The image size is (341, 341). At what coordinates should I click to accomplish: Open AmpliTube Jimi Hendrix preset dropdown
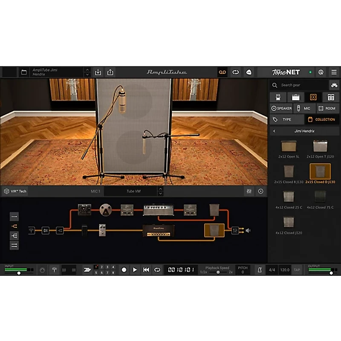point(57,72)
